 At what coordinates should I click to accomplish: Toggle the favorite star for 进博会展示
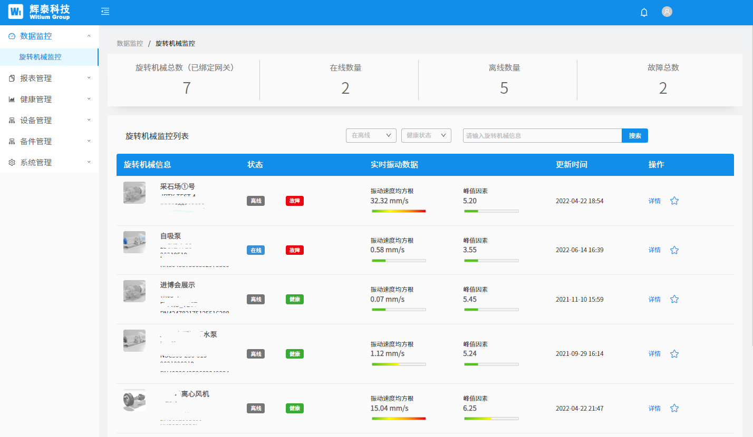tap(674, 299)
